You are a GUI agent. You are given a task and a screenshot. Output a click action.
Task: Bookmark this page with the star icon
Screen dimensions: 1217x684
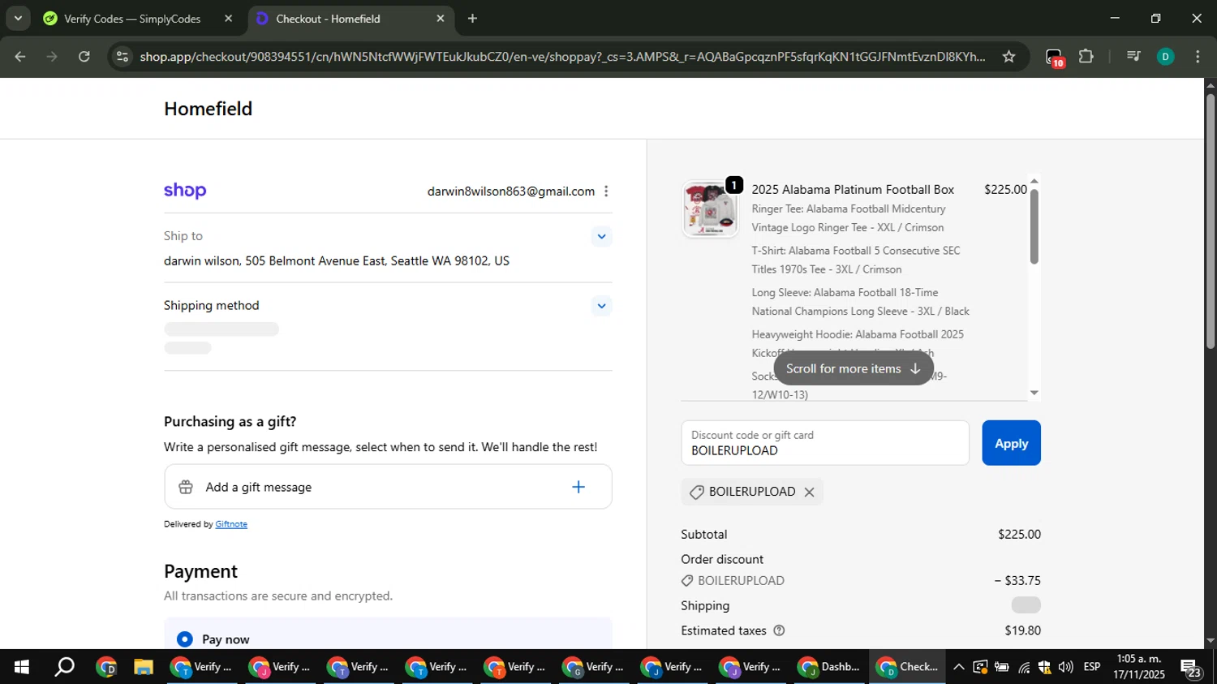pos(1008,57)
